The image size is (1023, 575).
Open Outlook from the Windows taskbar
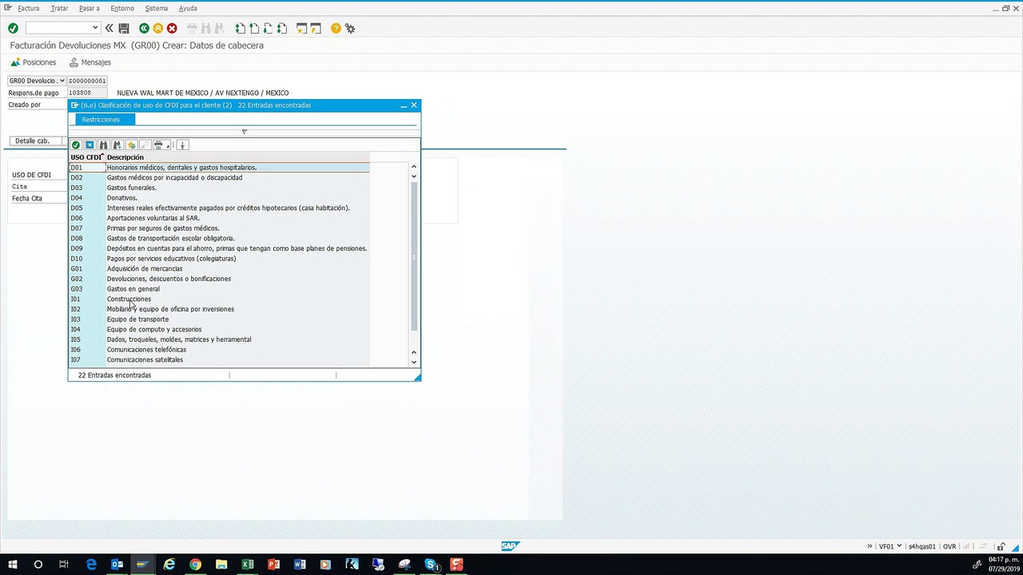tap(117, 565)
